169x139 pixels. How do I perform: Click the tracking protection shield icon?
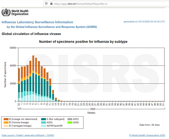point(46,4)
